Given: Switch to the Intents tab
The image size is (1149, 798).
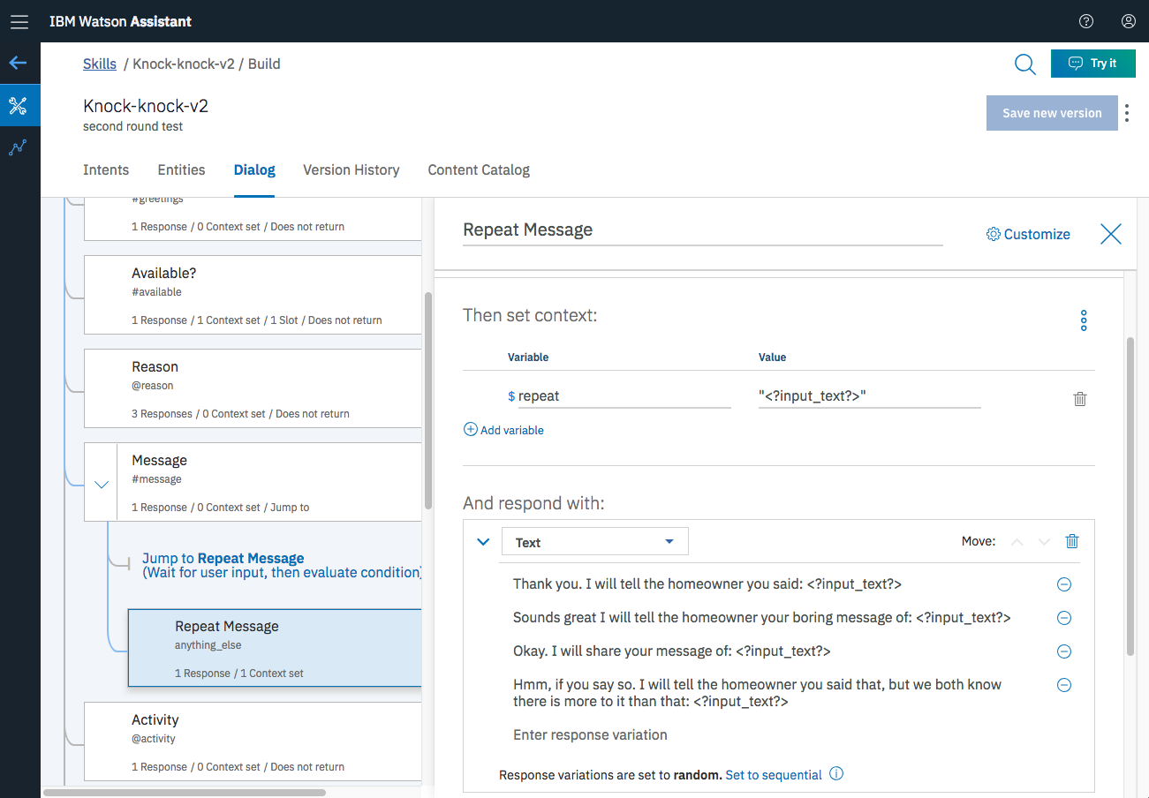Looking at the screenshot, I should [x=106, y=169].
